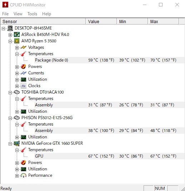Click the NVIDIA GeForce GTX 1660 graphics card icon
The width and height of the screenshot is (185, 191).
point(17,143)
